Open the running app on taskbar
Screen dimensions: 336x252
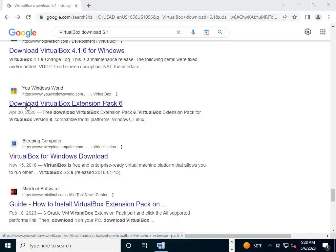[x=161, y=245]
